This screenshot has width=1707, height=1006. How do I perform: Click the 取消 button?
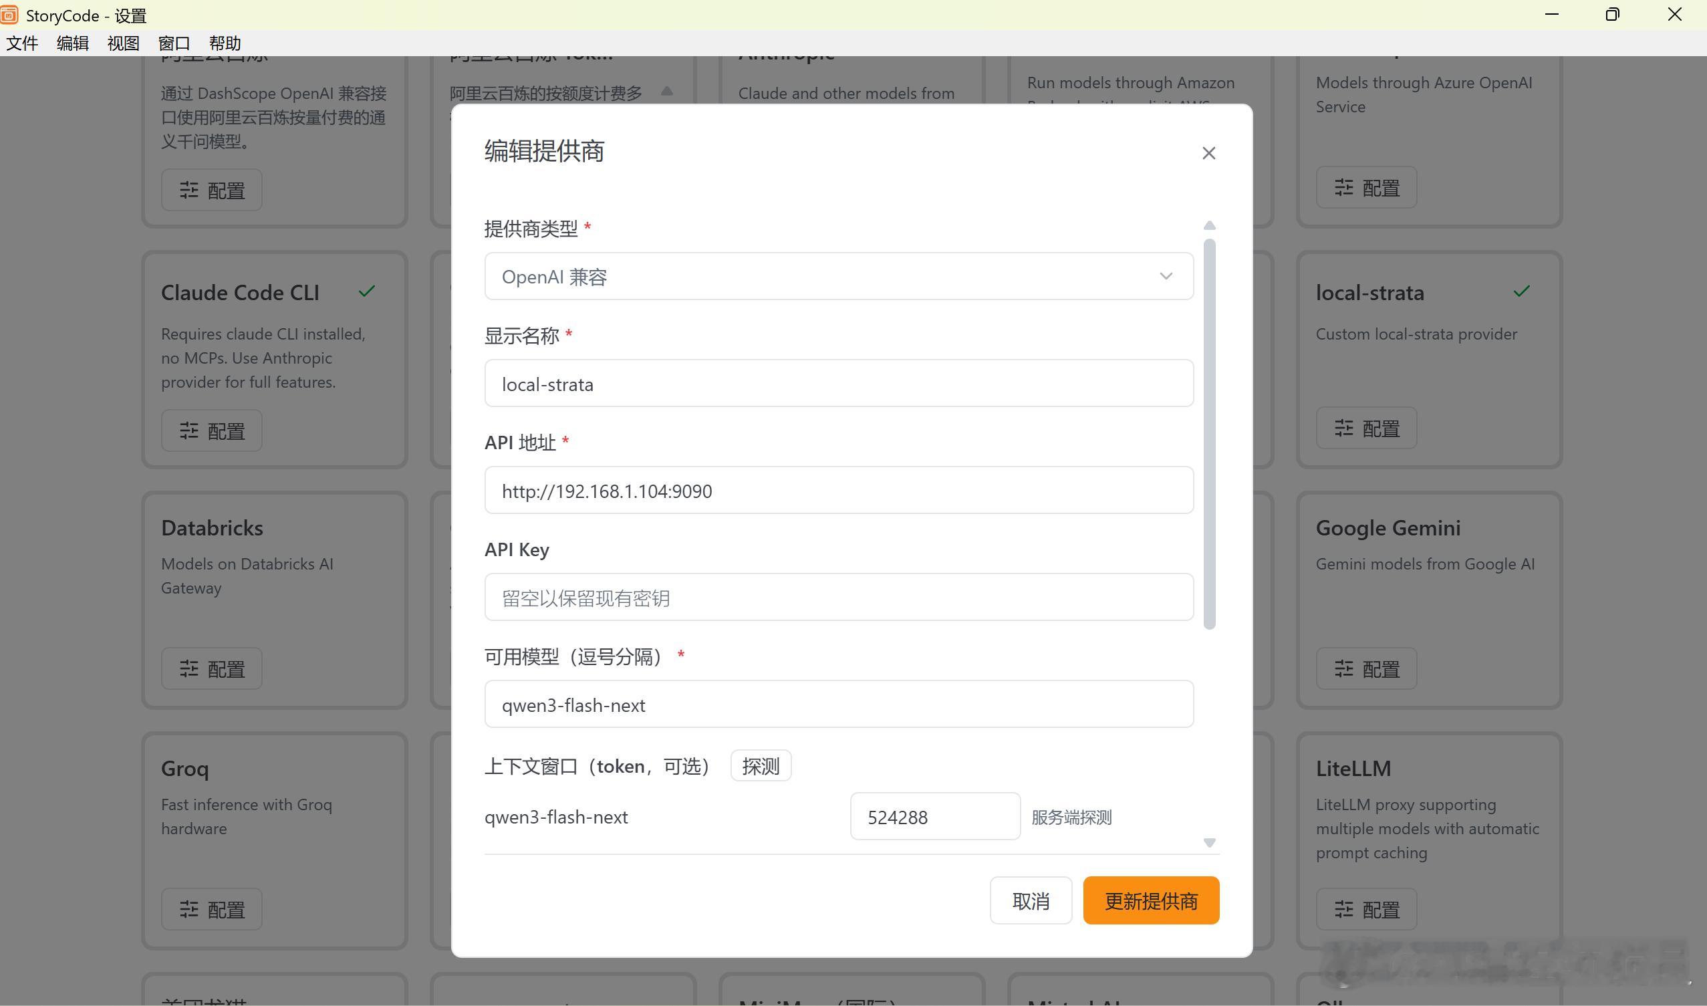tap(1030, 900)
